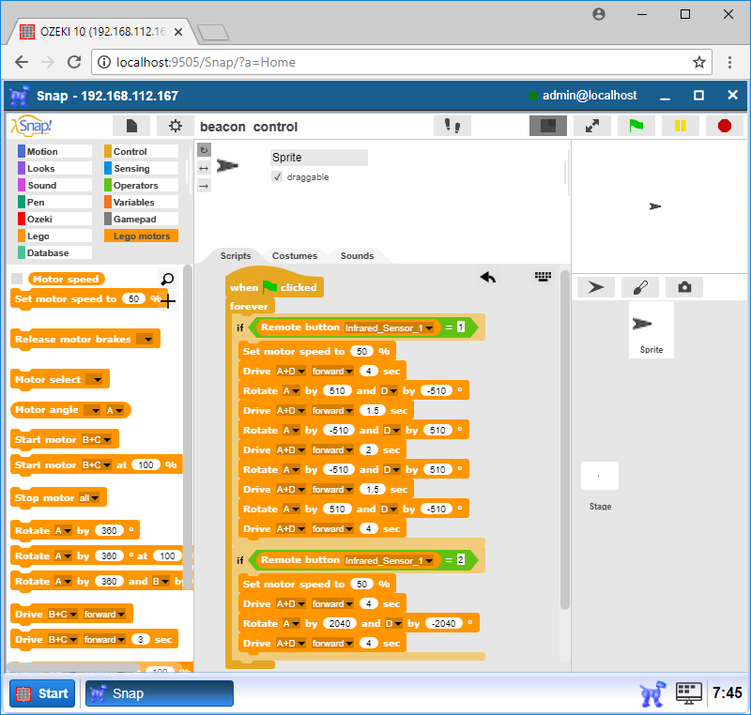Open the Ozeki block category
The height and width of the screenshot is (715, 751).
[54, 220]
